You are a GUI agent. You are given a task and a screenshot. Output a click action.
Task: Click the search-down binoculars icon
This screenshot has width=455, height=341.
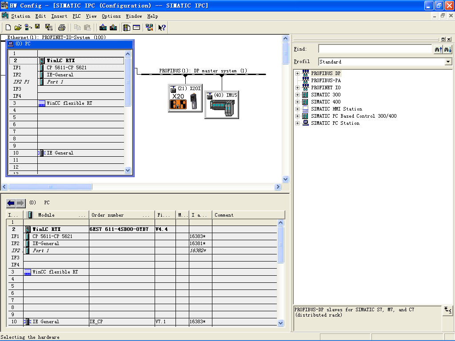pyautogui.click(x=448, y=49)
